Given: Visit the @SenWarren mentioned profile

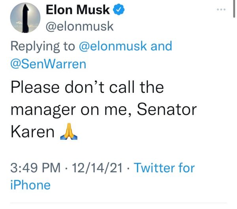Looking at the screenshot, I should 48,64.
